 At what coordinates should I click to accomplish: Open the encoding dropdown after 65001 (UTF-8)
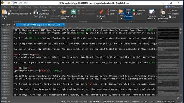pyautogui.click(x=94, y=102)
